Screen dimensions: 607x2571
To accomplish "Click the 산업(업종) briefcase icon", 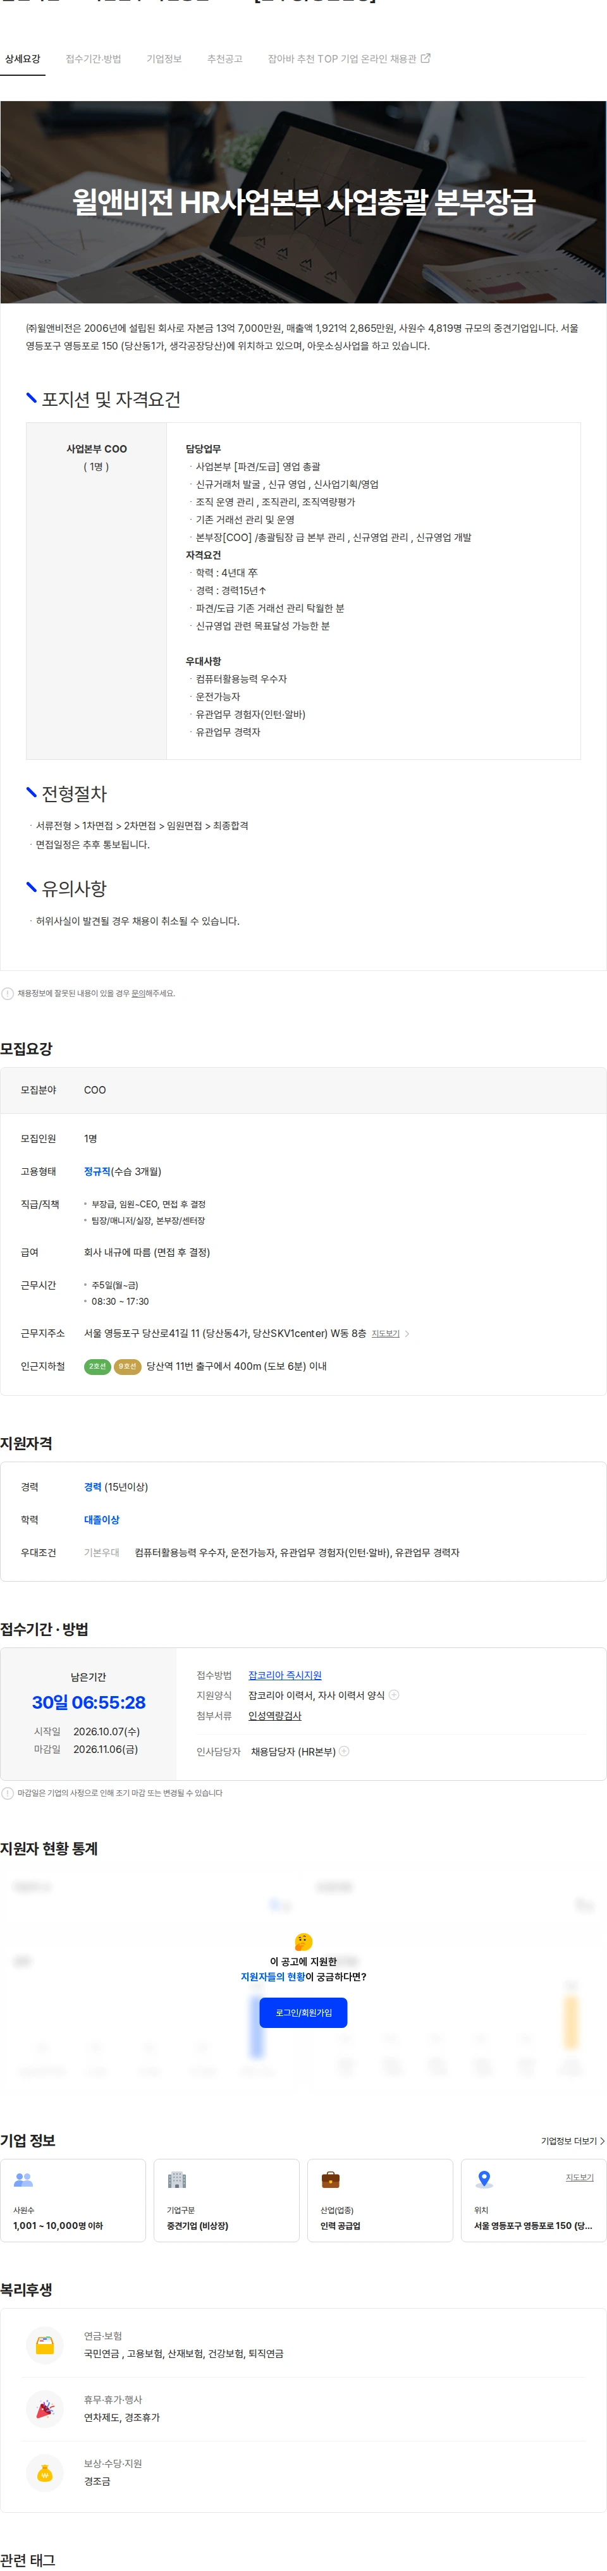I will pos(331,2180).
